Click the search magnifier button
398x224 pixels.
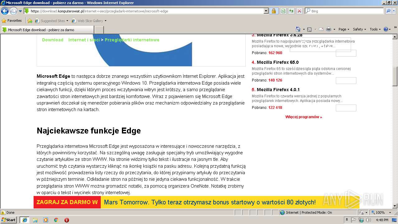pyautogui.click(x=388, y=11)
